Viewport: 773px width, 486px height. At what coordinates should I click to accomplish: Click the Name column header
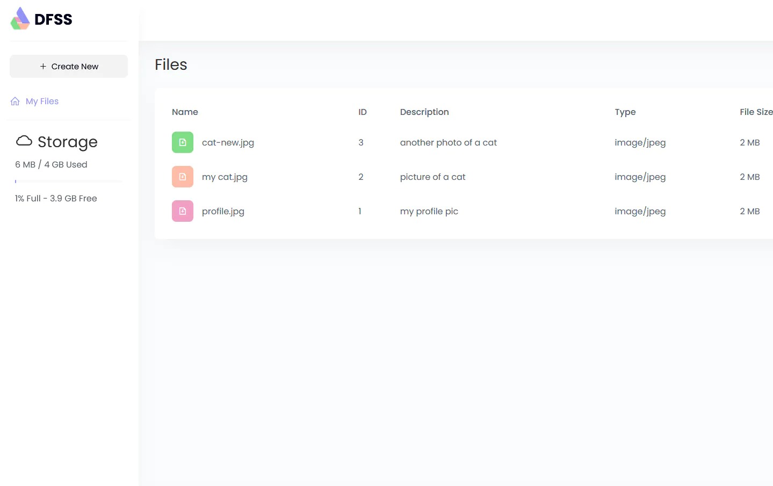(185, 112)
